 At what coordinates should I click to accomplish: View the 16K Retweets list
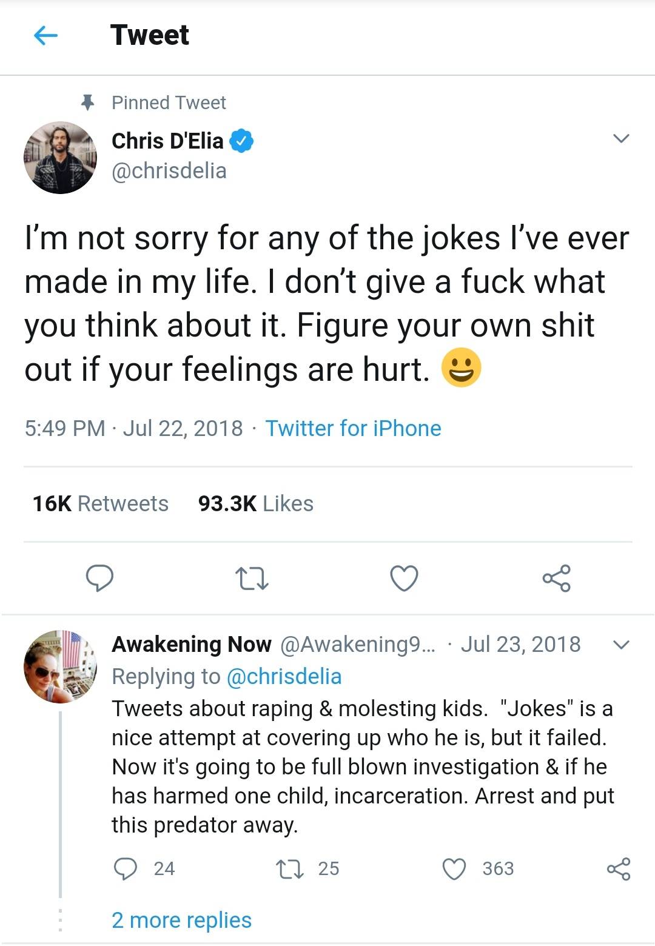100,503
